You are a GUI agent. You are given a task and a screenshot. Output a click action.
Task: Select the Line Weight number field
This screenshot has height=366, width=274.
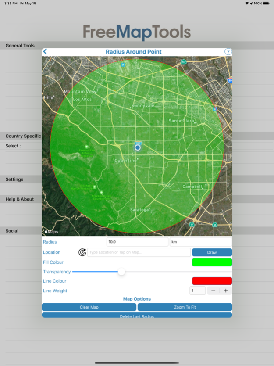pyautogui.click(x=197, y=291)
